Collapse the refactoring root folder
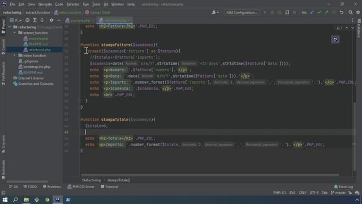This screenshot has width=362, height=204. (10, 27)
